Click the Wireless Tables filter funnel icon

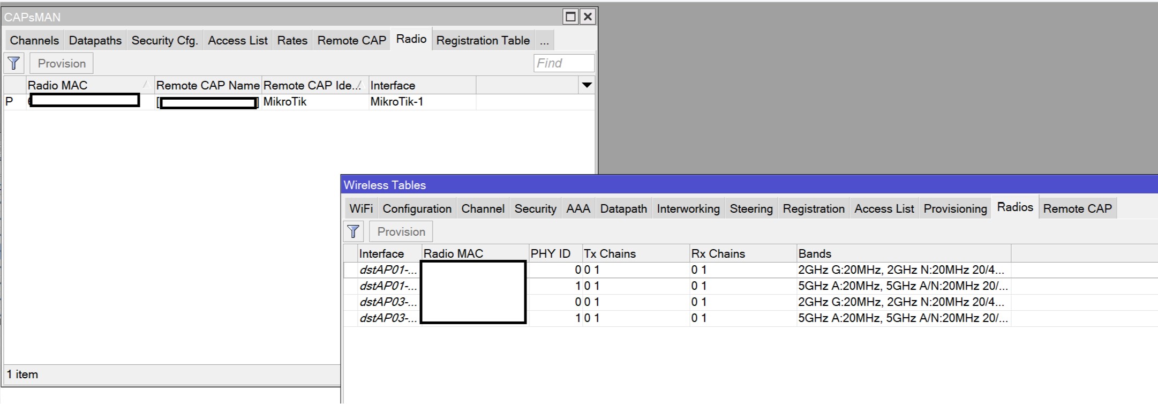point(354,231)
